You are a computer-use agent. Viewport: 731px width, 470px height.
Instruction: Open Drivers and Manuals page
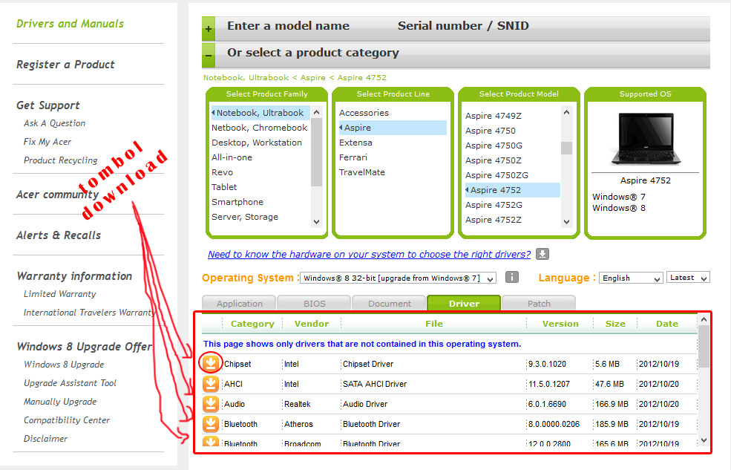pos(70,24)
